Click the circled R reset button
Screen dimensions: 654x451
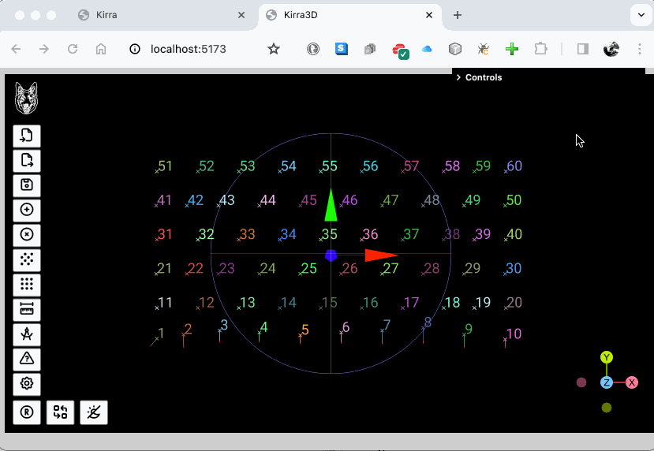tap(27, 412)
